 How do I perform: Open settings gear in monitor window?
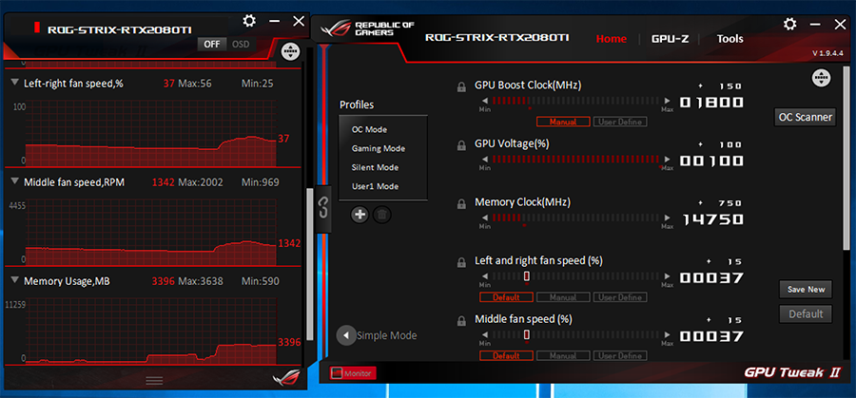click(249, 21)
